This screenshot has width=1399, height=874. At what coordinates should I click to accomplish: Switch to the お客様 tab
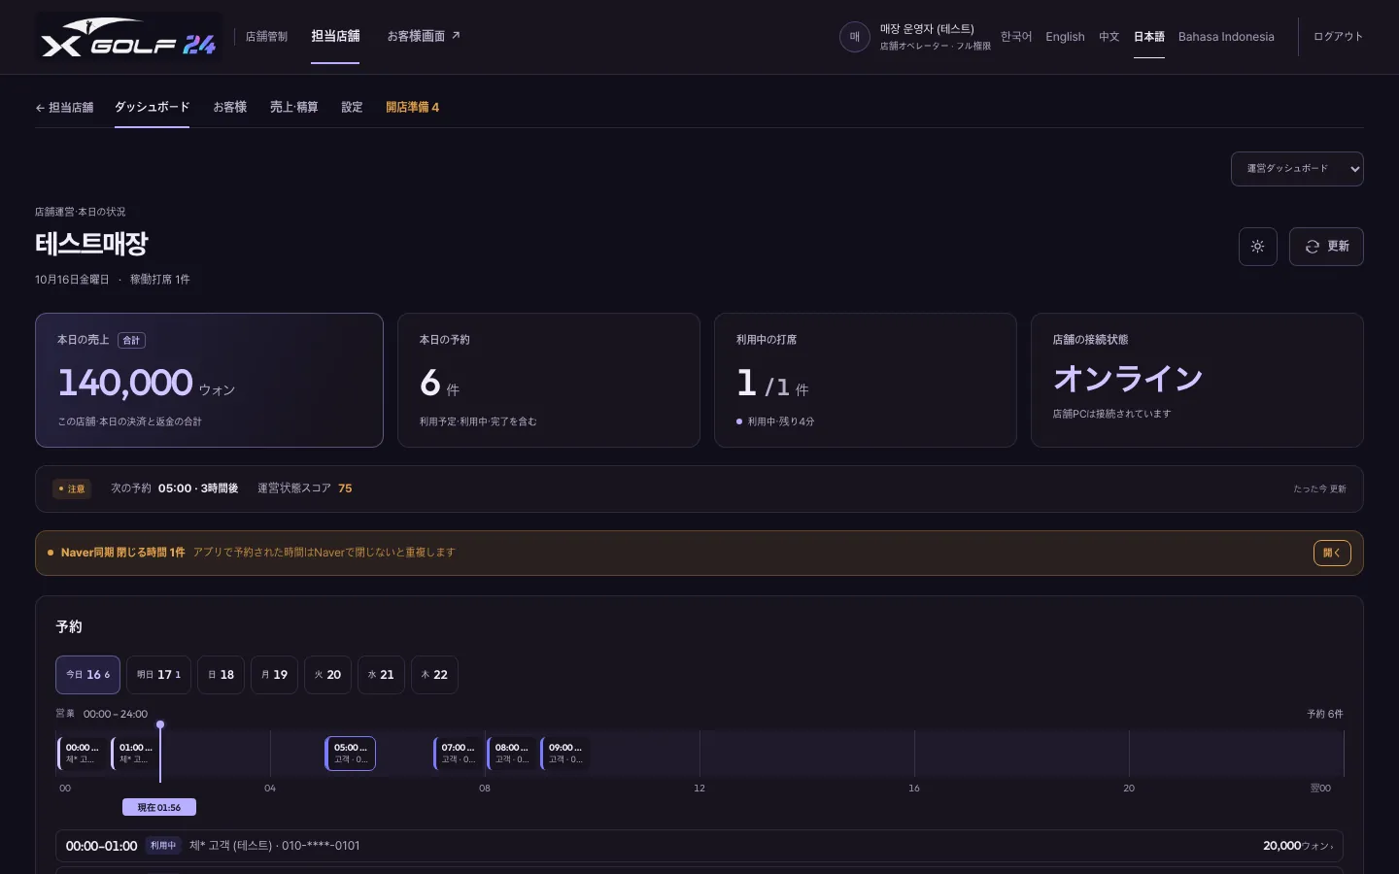(230, 108)
